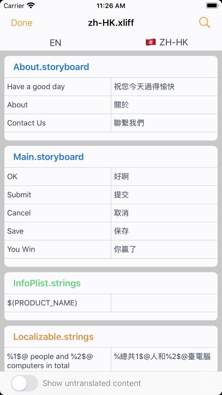Expand the Localizable.strings section
The width and height of the screenshot is (222, 395).
coord(53,336)
